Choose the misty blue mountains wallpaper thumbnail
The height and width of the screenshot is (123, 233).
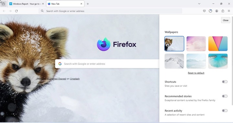tap(196, 61)
